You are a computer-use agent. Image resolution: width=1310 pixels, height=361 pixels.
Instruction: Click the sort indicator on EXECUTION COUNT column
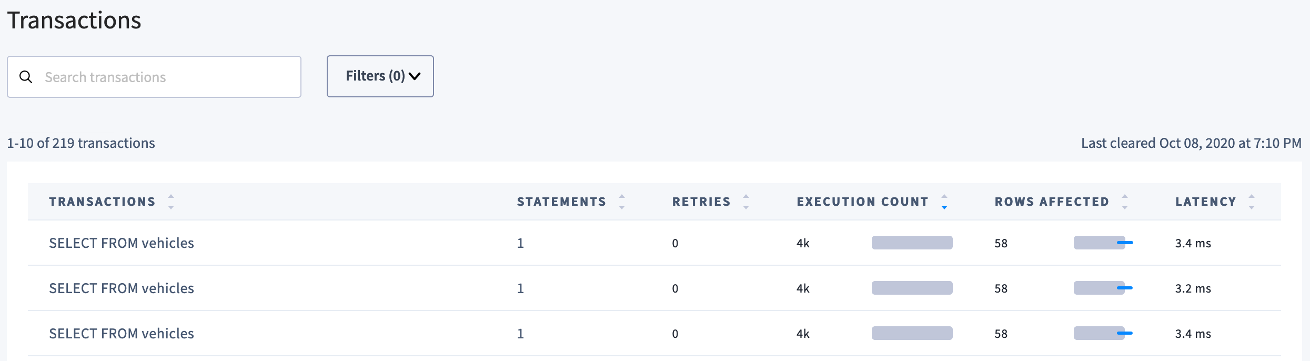944,202
